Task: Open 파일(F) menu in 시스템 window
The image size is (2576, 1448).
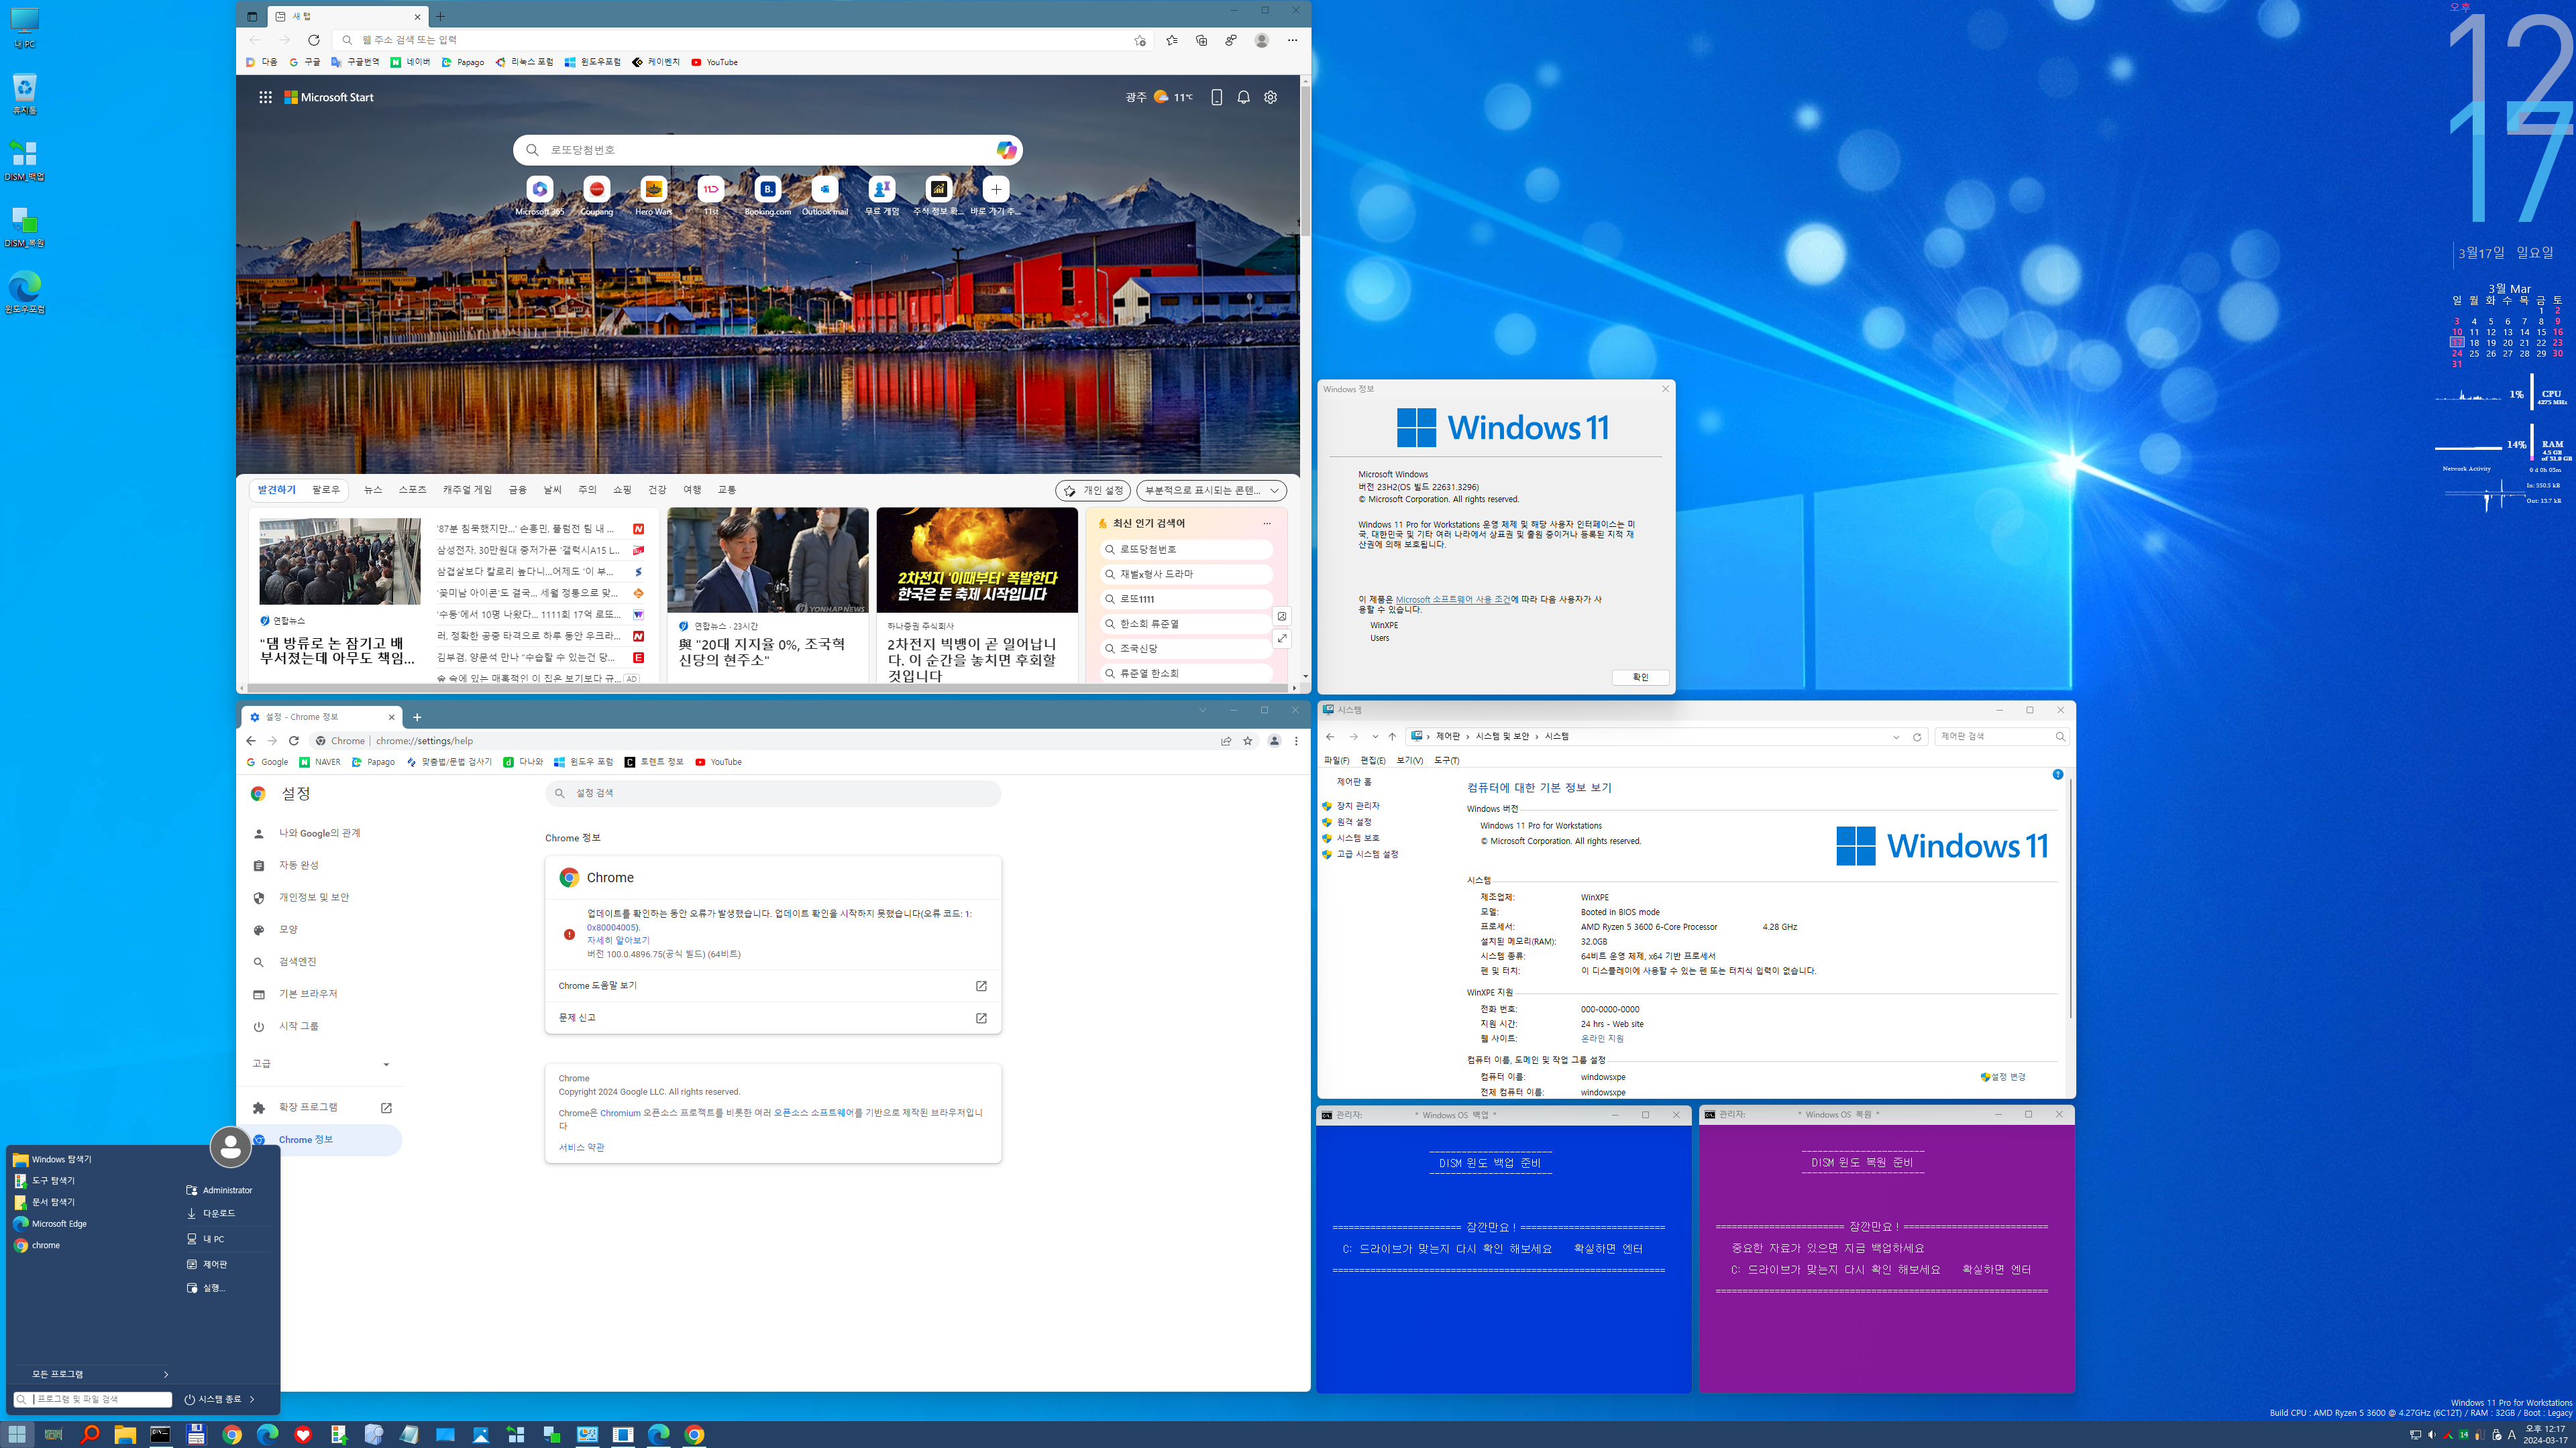Action: [x=1336, y=760]
